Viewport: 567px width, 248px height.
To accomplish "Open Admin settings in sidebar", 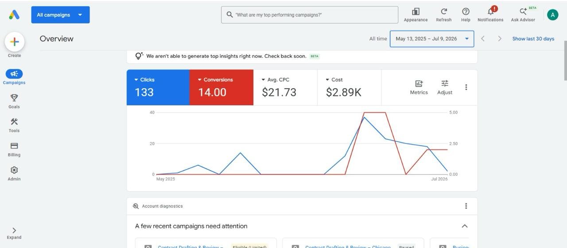I will pyautogui.click(x=14, y=173).
